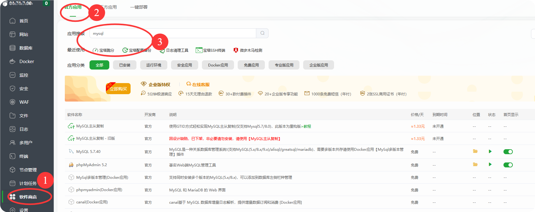Select the 全部 category filter

click(x=99, y=65)
